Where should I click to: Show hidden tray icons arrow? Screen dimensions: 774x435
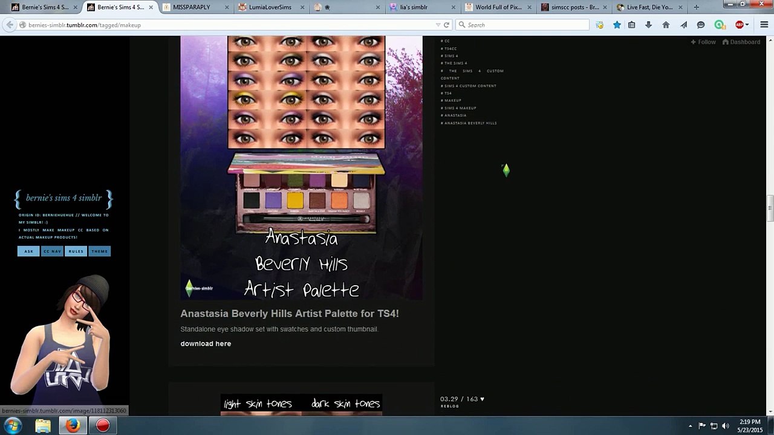click(690, 426)
